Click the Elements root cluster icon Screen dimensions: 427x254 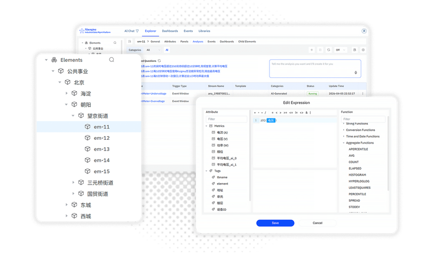(x=54, y=60)
